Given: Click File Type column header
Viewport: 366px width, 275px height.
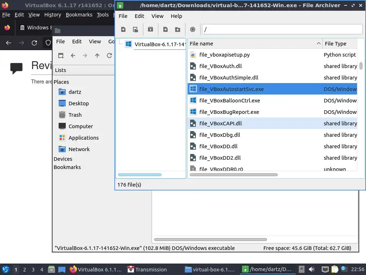Looking at the screenshot, I should point(340,43).
